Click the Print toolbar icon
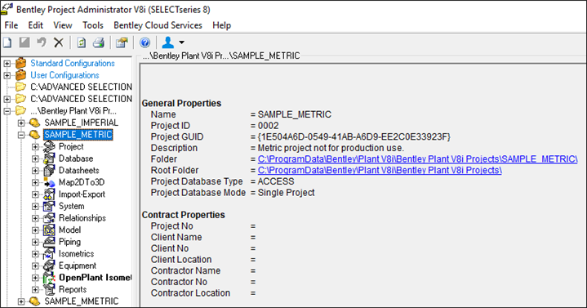This screenshot has width=587, height=308. coord(99,42)
